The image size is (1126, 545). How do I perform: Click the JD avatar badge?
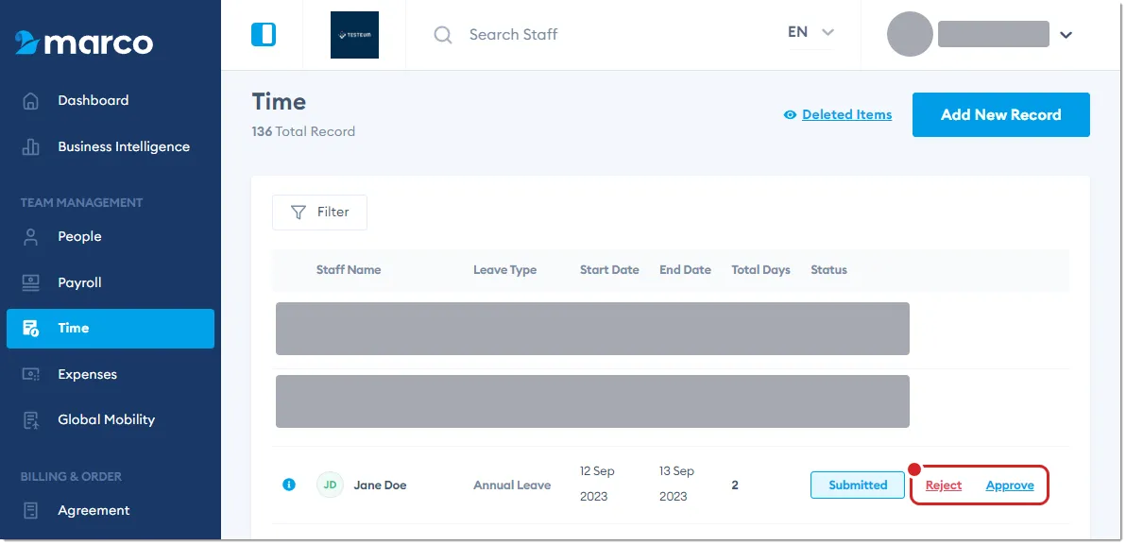330,485
